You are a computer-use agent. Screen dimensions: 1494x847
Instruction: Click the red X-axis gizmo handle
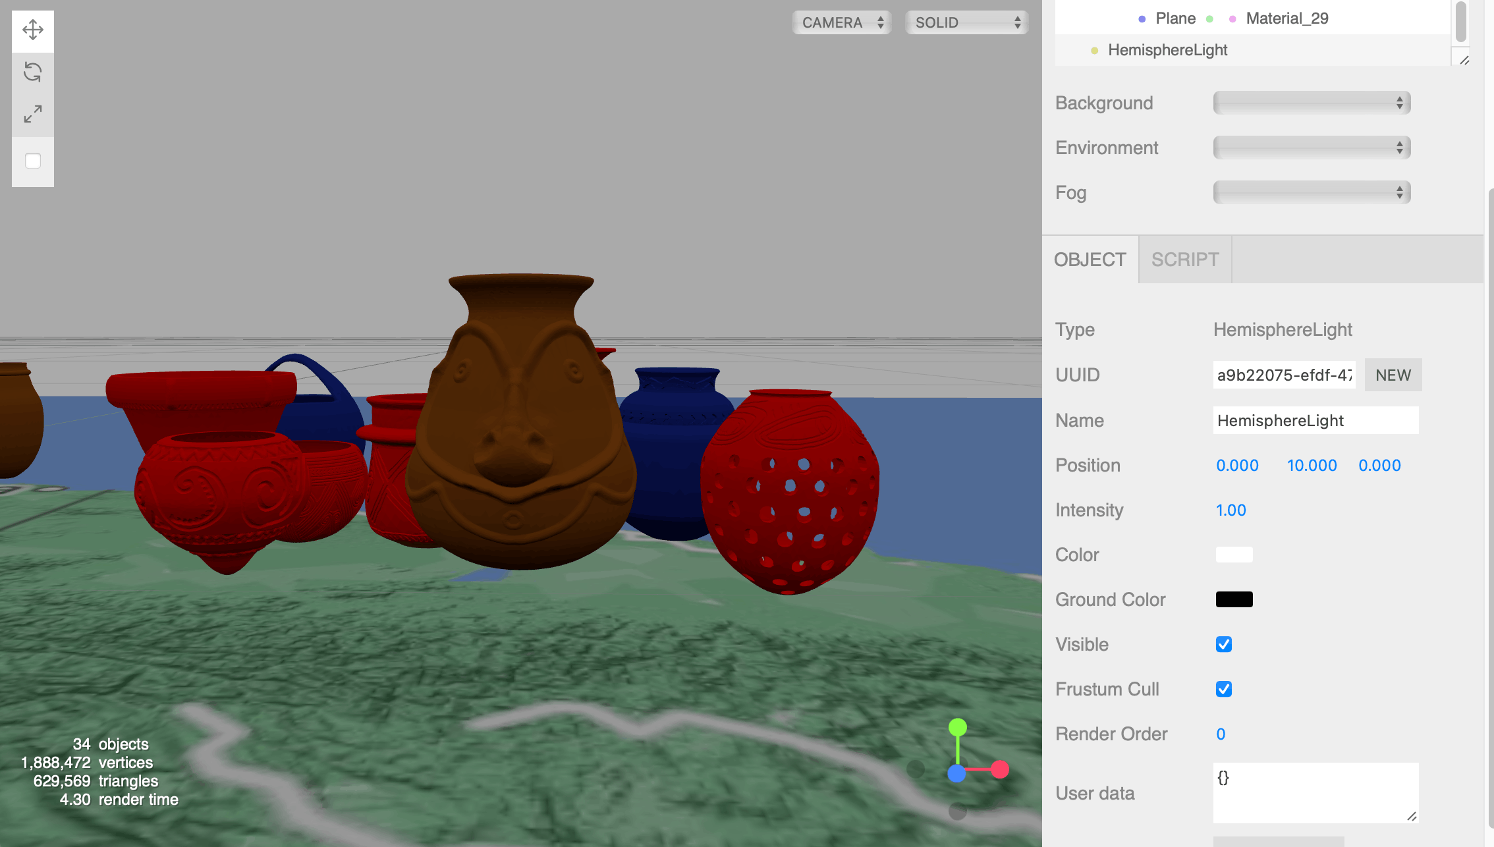click(x=999, y=769)
